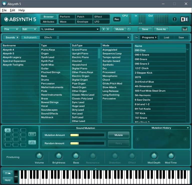
Task: Toggle the ENV button
Action: [32, 134]
